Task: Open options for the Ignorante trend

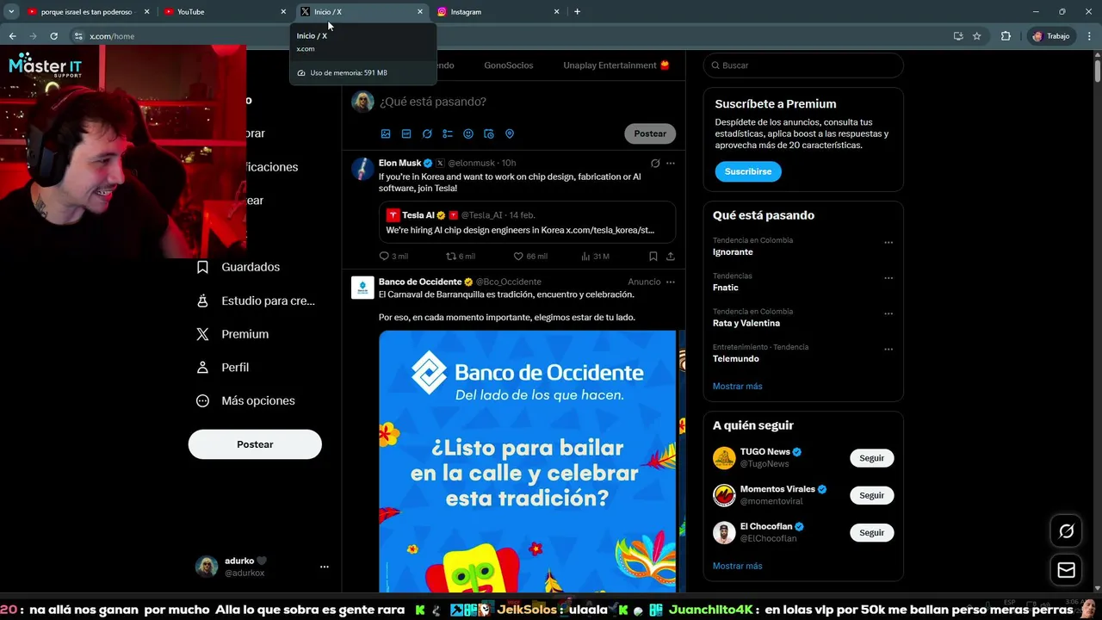Action: [888, 243]
